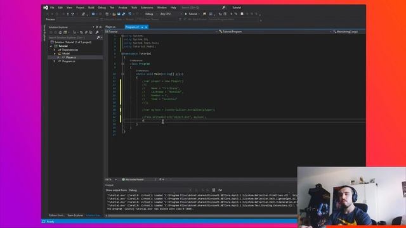Click the Ready status bar text
The image size is (406, 228).
coord(50,222)
